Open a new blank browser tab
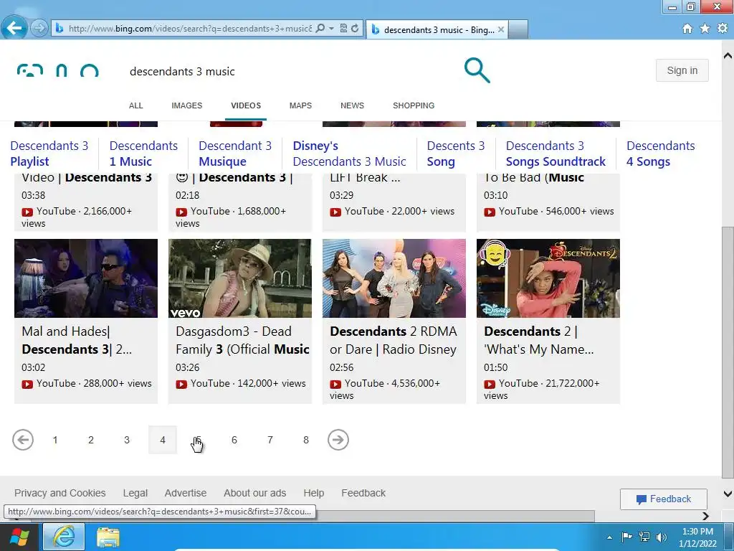734x551 pixels. coord(518,29)
